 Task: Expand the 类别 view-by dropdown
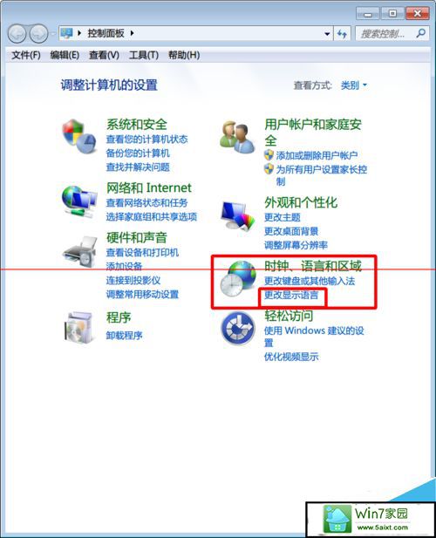(x=354, y=85)
